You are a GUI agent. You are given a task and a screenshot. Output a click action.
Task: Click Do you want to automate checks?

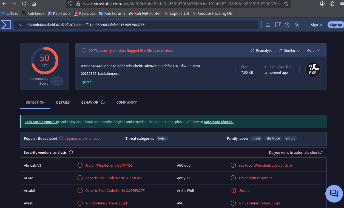[x=296, y=152]
